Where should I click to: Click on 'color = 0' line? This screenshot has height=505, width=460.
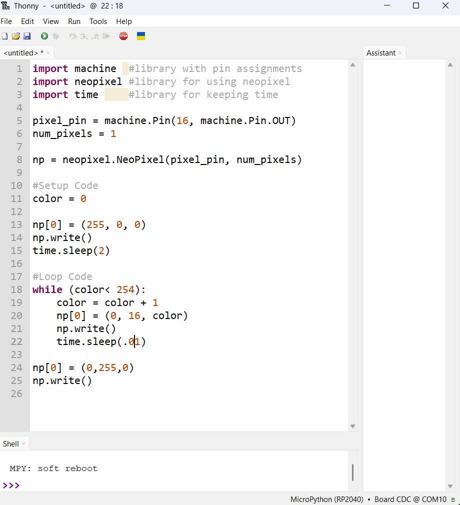(x=59, y=198)
